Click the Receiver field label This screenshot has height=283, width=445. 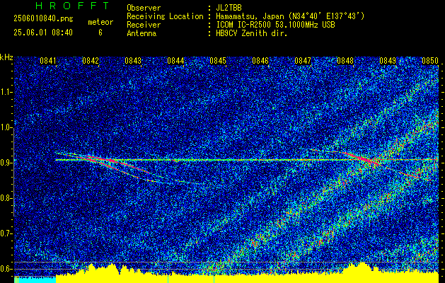(144, 25)
